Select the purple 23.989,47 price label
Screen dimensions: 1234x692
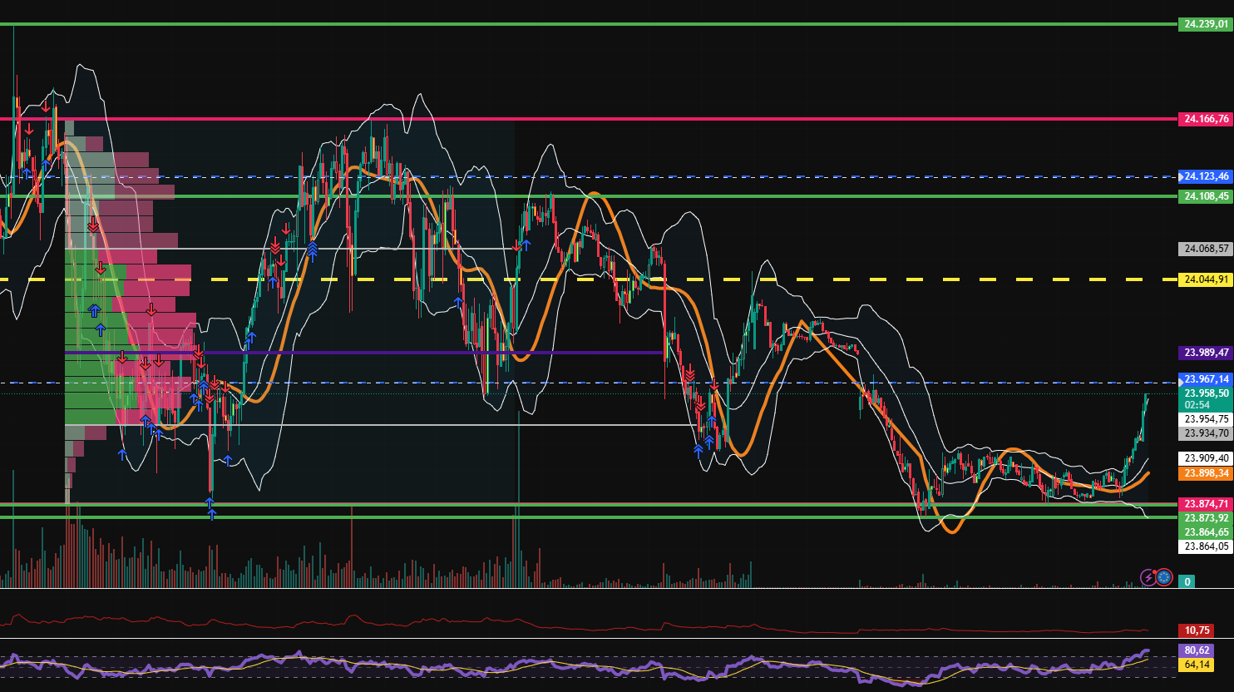(x=1205, y=353)
